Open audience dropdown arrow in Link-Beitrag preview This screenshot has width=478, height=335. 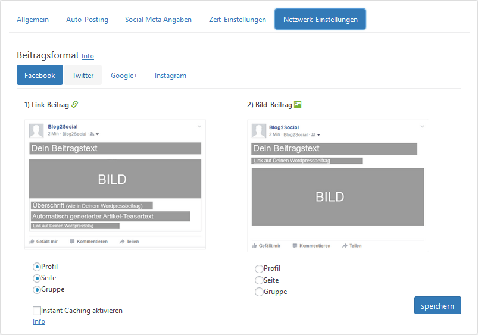coord(97,134)
